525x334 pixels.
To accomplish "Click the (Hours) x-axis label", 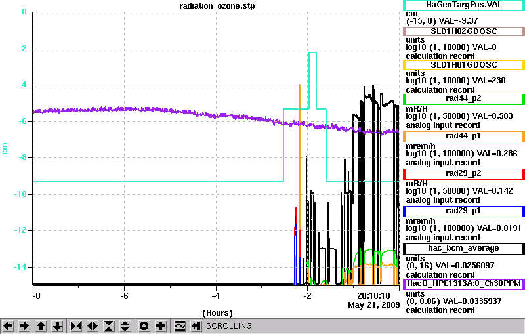I will (217, 313).
